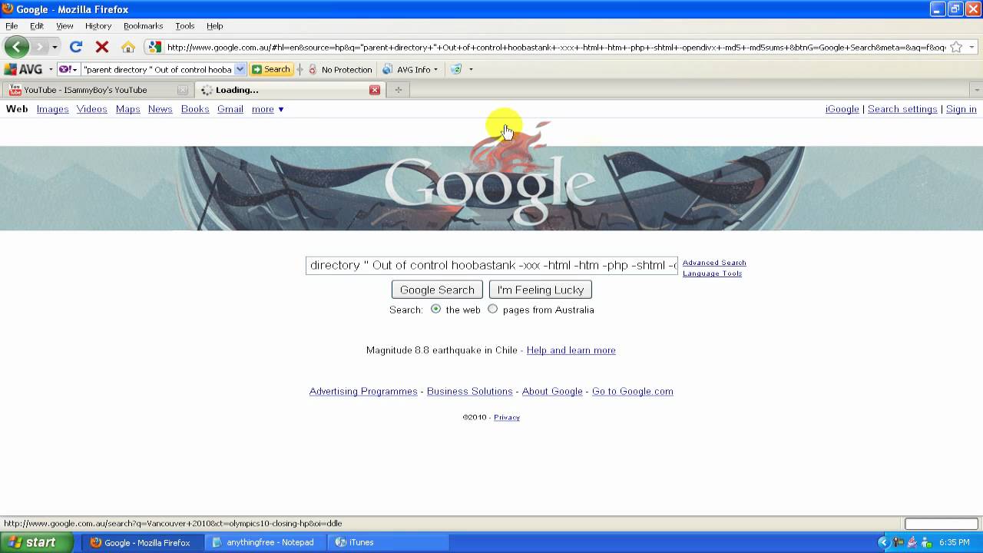The width and height of the screenshot is (983, 553).
Task: Select 'pages from Australia' option
Action: tap(492, 309)
